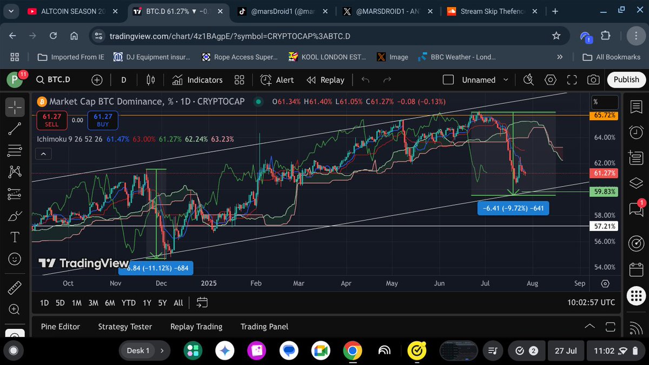Open the emoji icons tool
This screenshot has width=649, height=365.
15,259
